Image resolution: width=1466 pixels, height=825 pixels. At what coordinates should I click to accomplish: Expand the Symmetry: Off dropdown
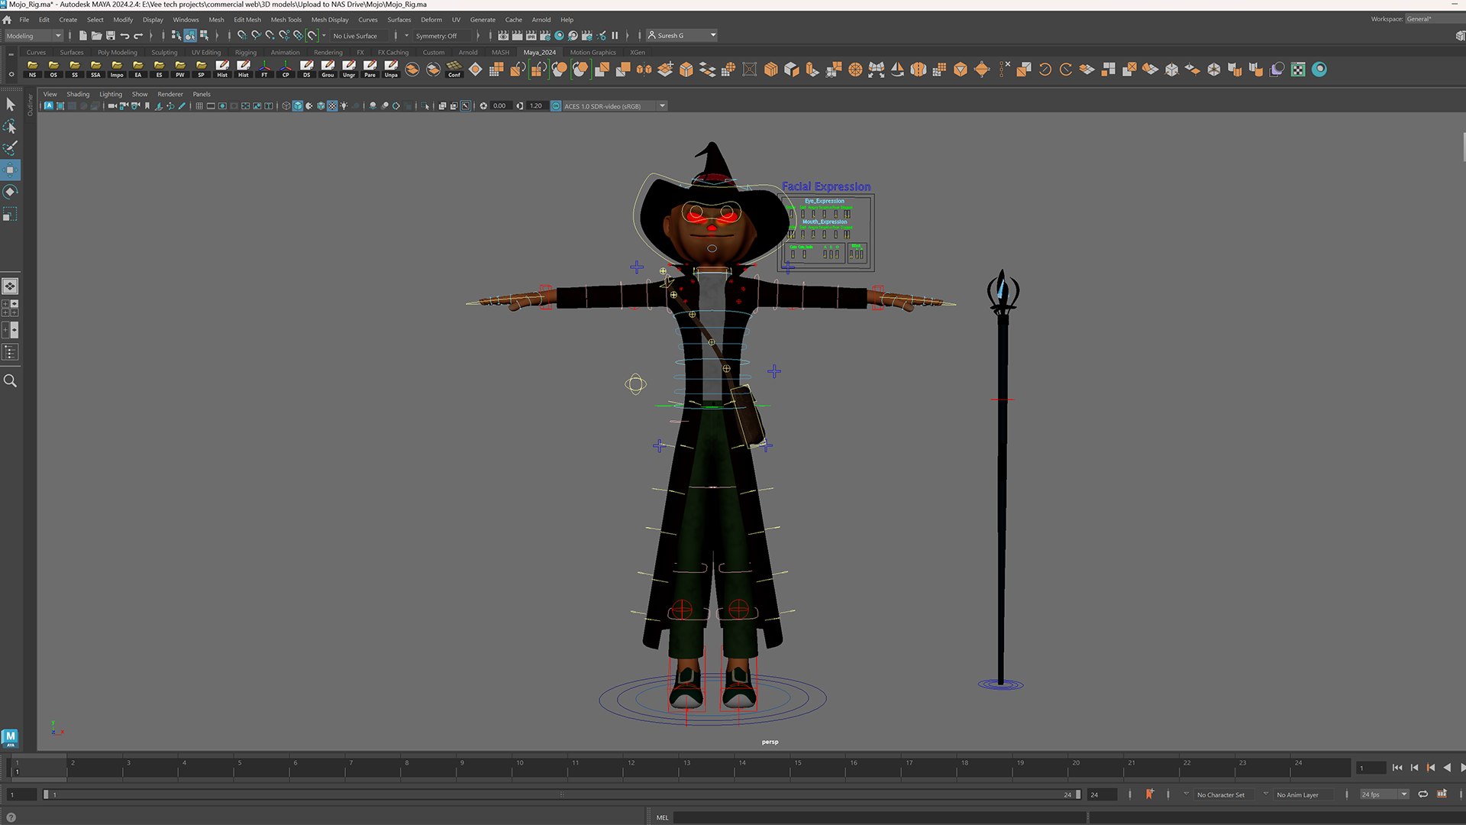441,36
